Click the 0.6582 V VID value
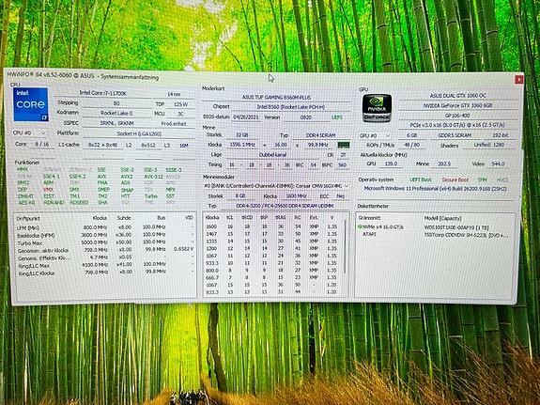Image resolution: width=540 pixels, height=405 pixels. pyautogui.click(x=183, y=249)
